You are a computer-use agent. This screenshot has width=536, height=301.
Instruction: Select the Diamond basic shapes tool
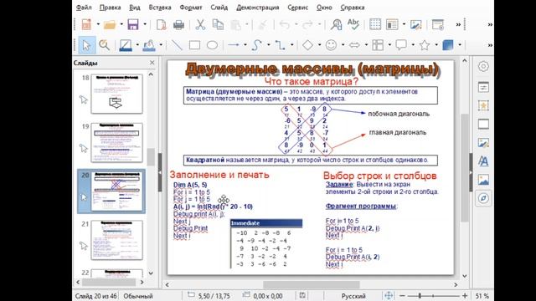click(307, 45)
